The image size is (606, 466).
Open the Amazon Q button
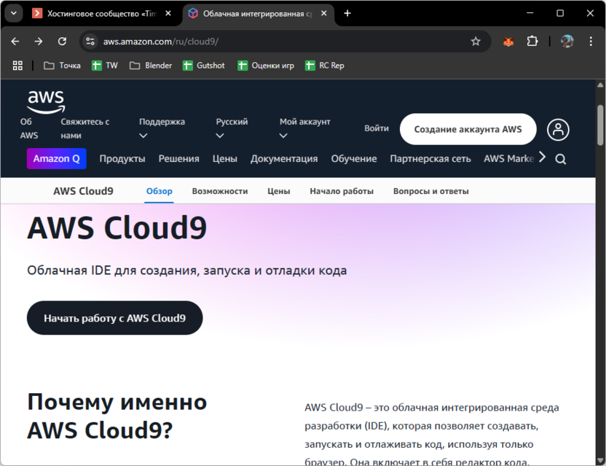click(x=56, y=159)
